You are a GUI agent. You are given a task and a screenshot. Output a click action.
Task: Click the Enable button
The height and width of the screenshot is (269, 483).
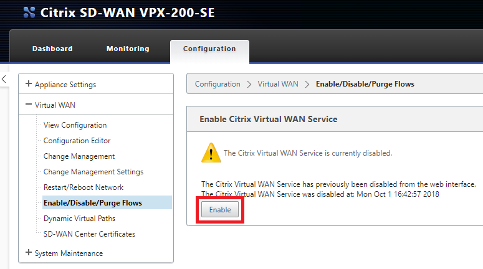pos(220,210)
